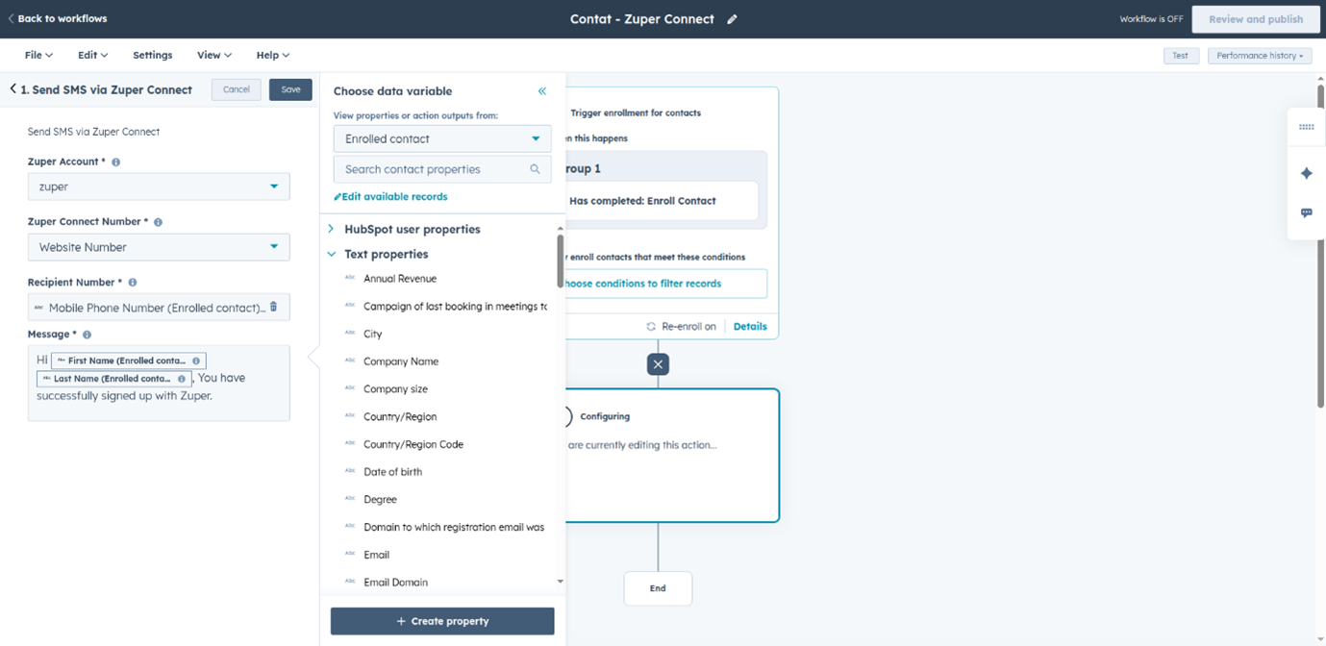Click the Re-enroll refresh icon
This screenshot has width=1326, height=646.
pyautogui.click(x=651, y=327)
